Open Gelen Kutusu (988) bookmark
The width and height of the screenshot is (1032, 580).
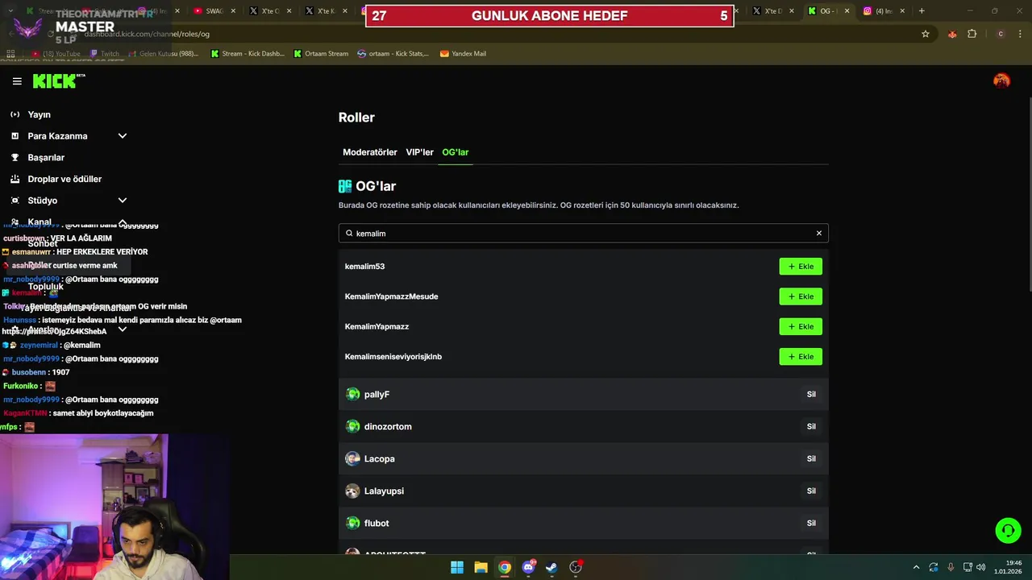click(164, 54)
